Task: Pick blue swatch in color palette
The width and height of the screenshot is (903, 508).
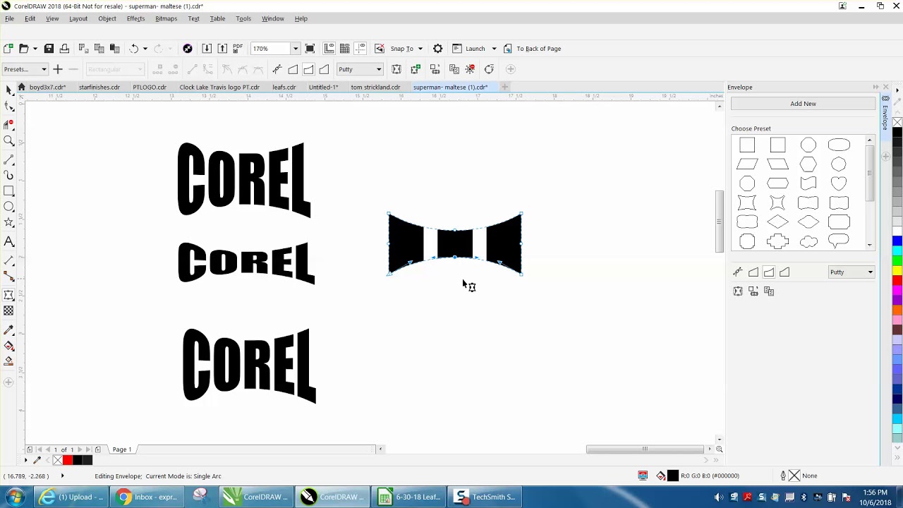Action: tap(897, 242)
